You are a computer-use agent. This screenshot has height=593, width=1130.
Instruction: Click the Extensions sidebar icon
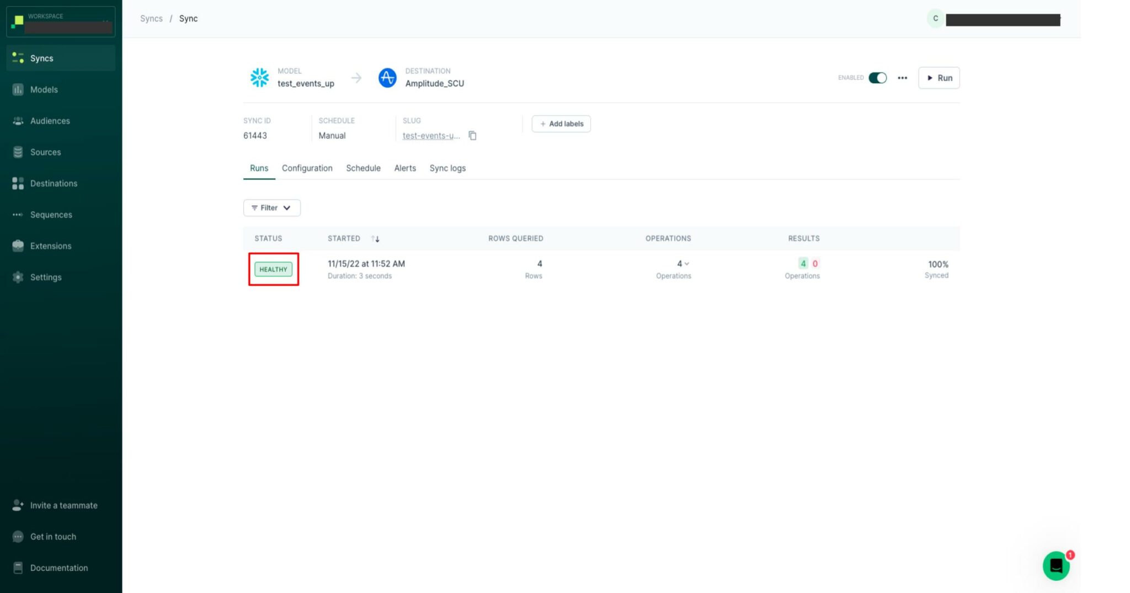(x=18, y=246)
